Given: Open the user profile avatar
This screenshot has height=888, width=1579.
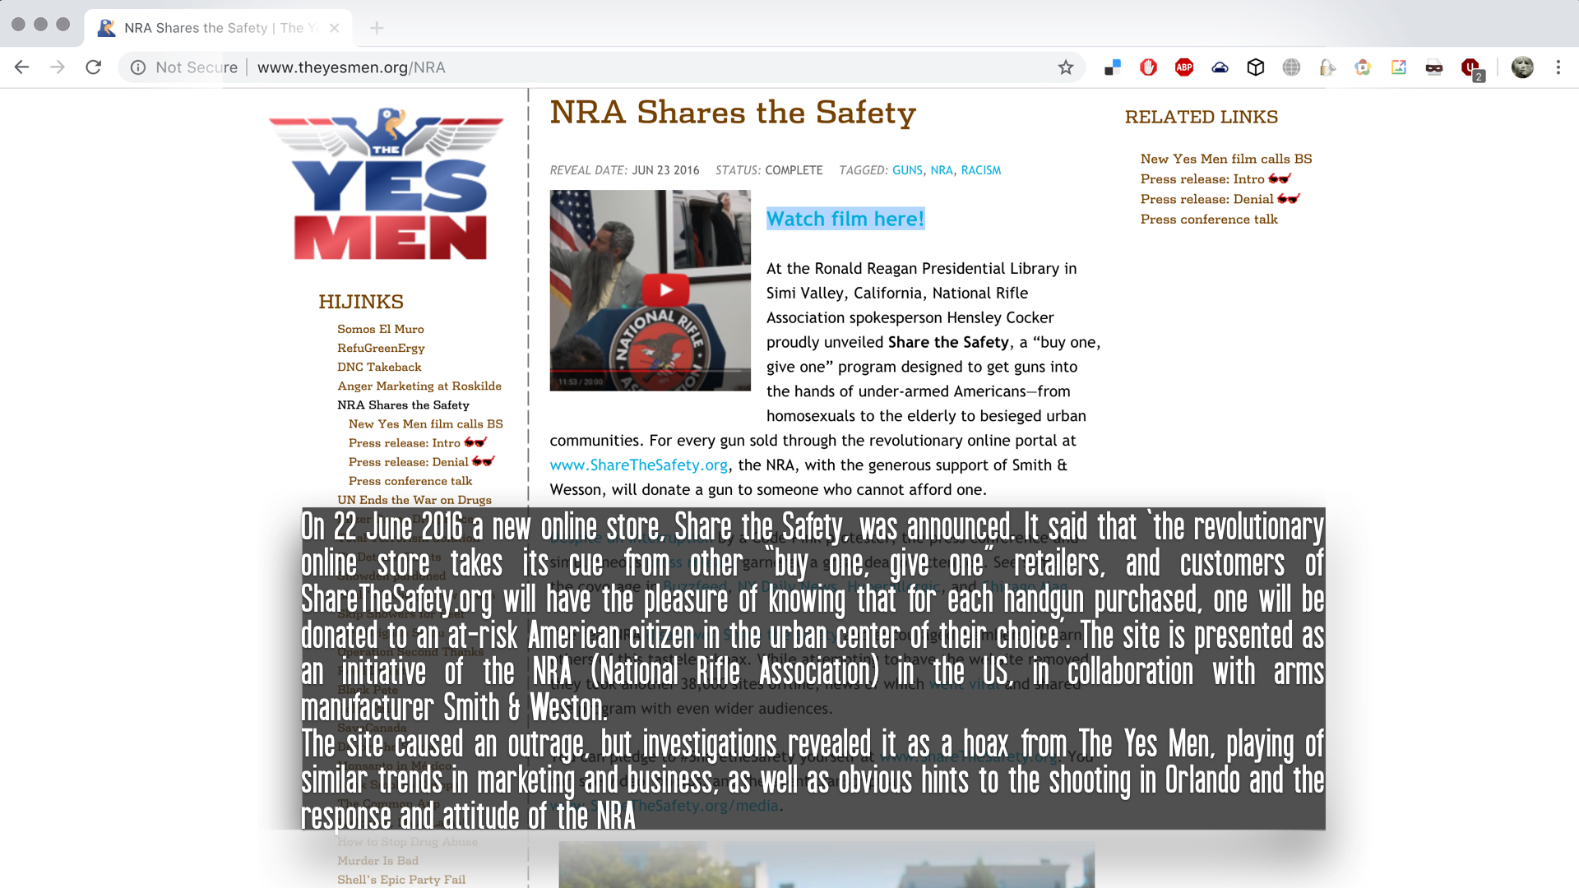Looking at the screenshot, I should (x=1522, y=67).
